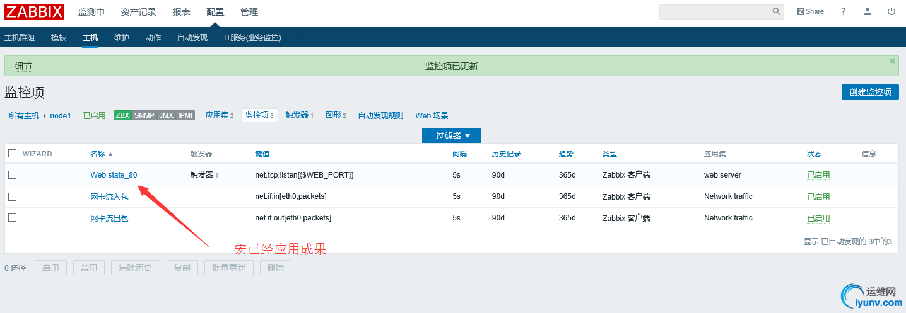
Task: Open the Web 场景 tab
Action: click(432, 116)
